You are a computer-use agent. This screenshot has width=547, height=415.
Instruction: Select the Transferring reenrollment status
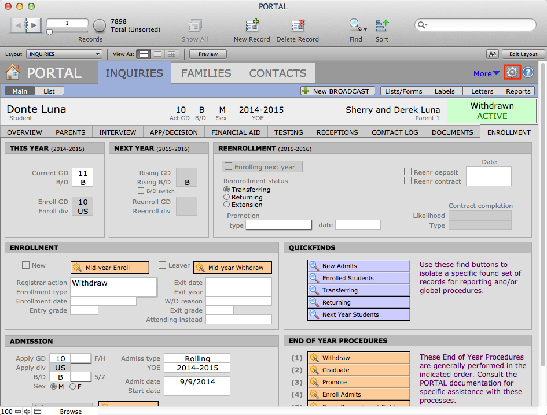coord(227,190)
